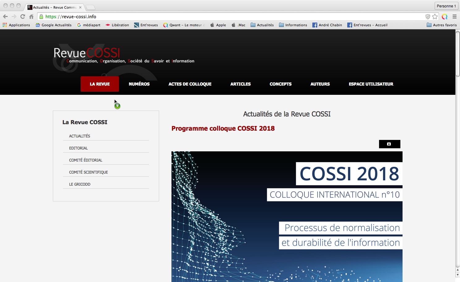Image resolution: width=460 pixels, height=282 pixels.
Task: Click the browser back arrow
Action: (x=5, y=17)
